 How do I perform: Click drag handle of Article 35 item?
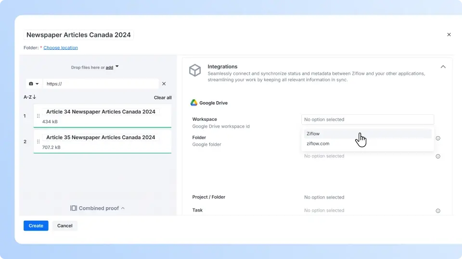(38, 142)
